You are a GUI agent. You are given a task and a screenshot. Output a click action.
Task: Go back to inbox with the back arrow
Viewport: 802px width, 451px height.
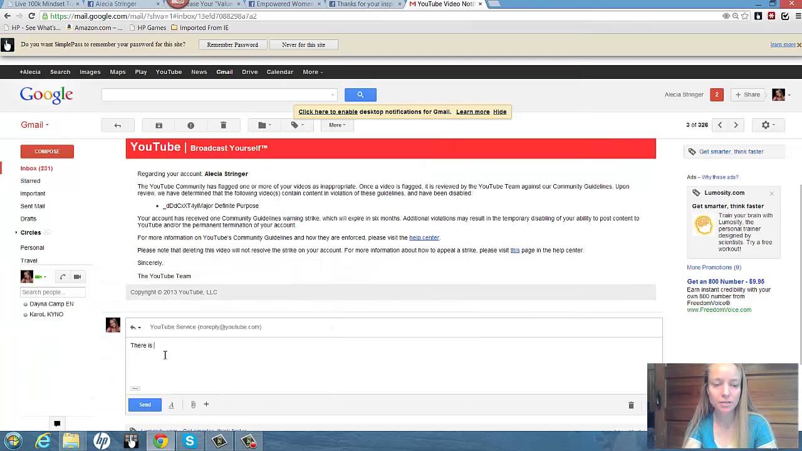[x=117, y=125]
